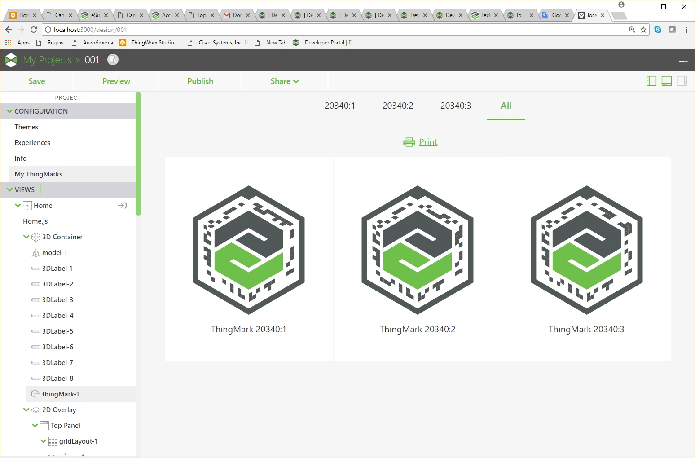Open ThingMark 20340:1 image
The image size is (695, 458).
[x=249, y=250]
